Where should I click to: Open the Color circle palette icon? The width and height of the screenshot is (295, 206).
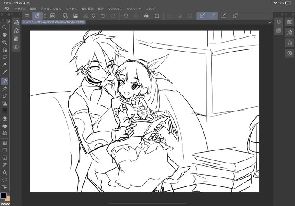[x=16, y=47]
